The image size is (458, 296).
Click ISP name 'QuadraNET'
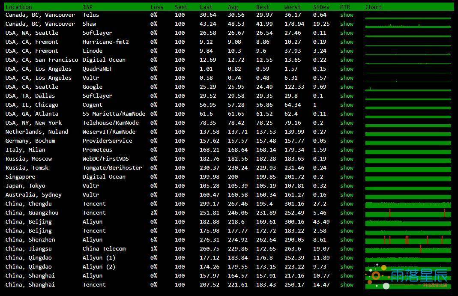[x=97, y=69]
